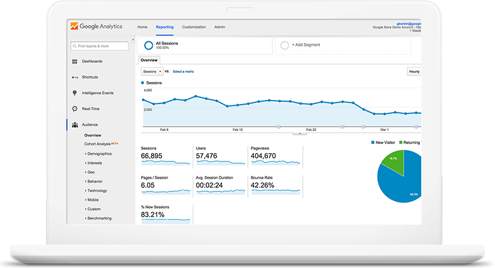The width and height of the screenshot is (495, 268).
Task: Open the Sessions metric dropdown
Action: (151, 71)
